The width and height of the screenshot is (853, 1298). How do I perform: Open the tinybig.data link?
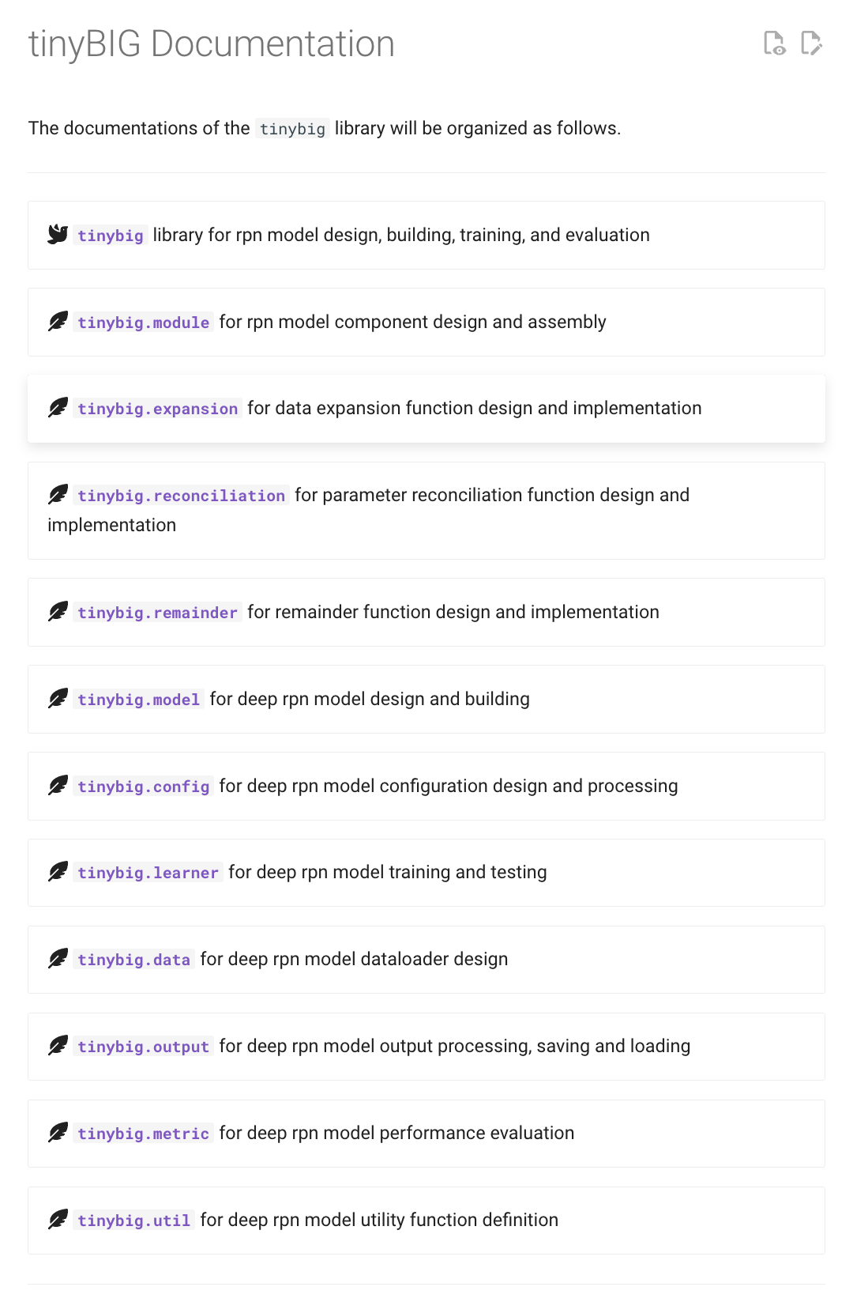134,960
